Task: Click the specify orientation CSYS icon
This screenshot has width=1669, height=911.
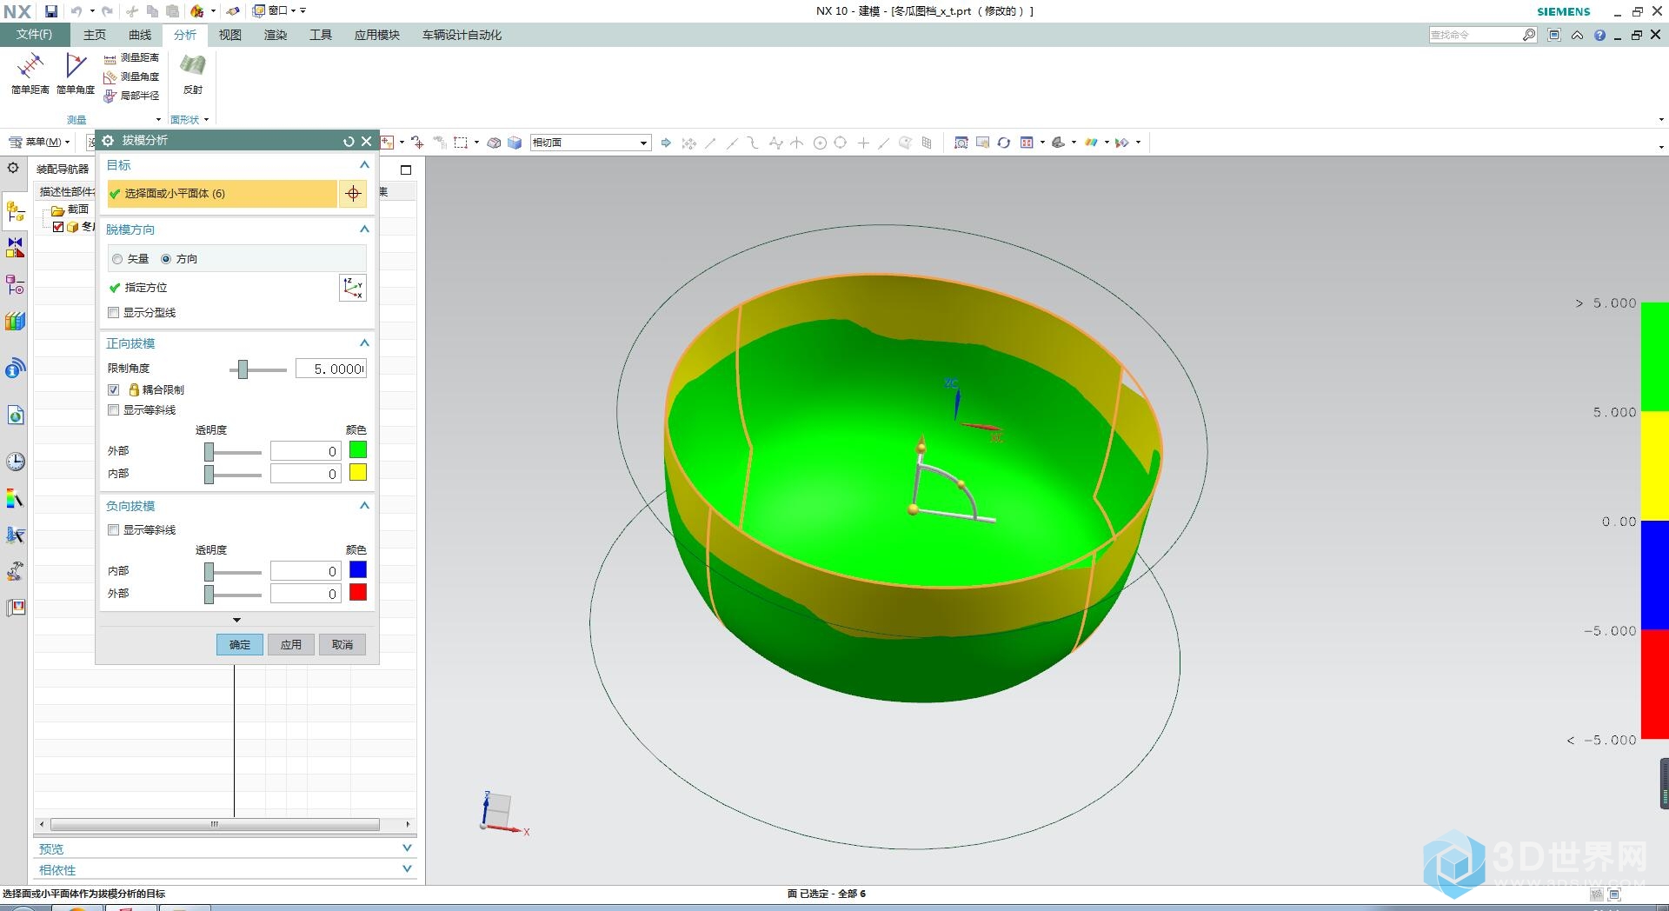Action: [352, 288]
